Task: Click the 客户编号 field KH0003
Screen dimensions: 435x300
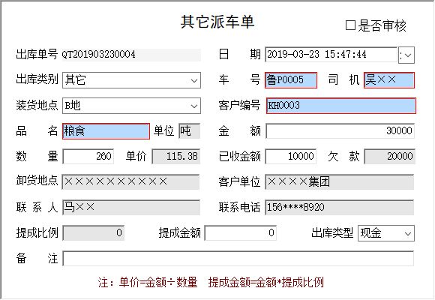Action: [x=341, y=106]
